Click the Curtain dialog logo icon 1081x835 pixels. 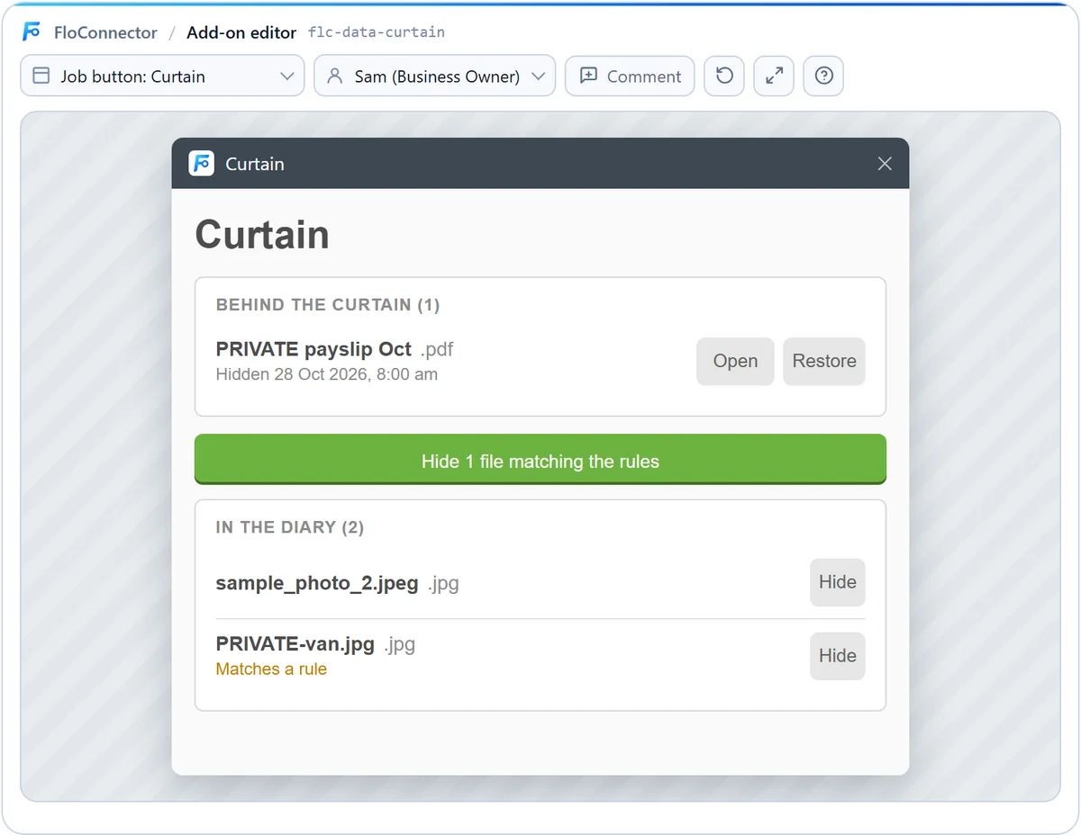[x=202, y=164]
